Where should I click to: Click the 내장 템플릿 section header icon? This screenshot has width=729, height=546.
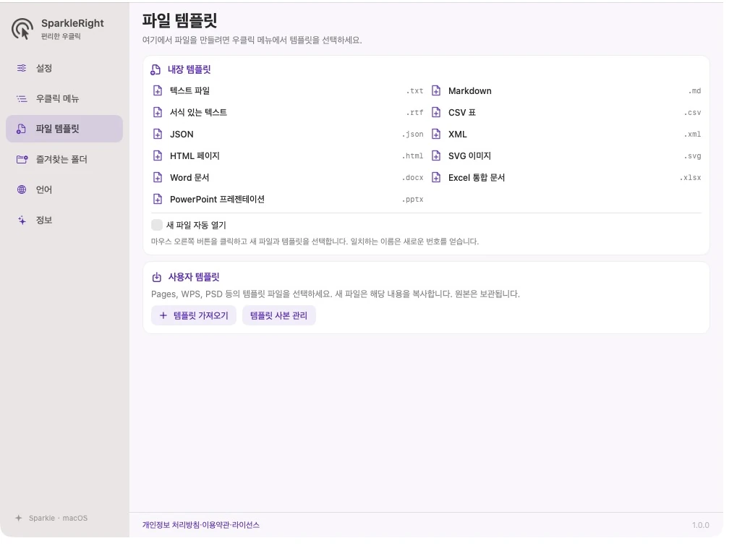coord(155,69)
